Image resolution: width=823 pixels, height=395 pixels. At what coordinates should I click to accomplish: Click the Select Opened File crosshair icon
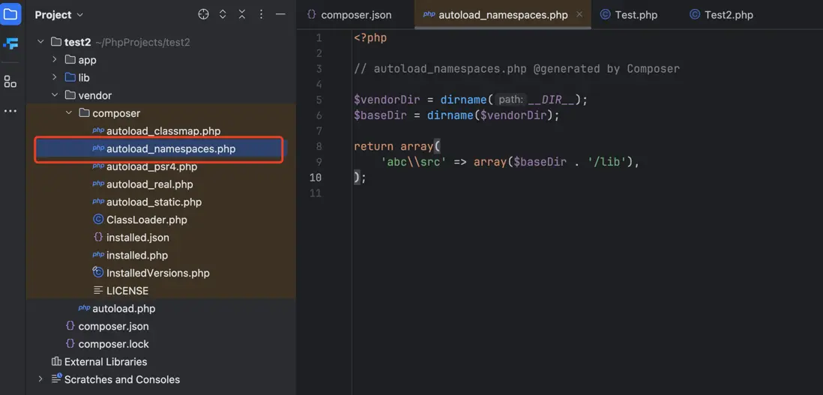coord(203,15)
